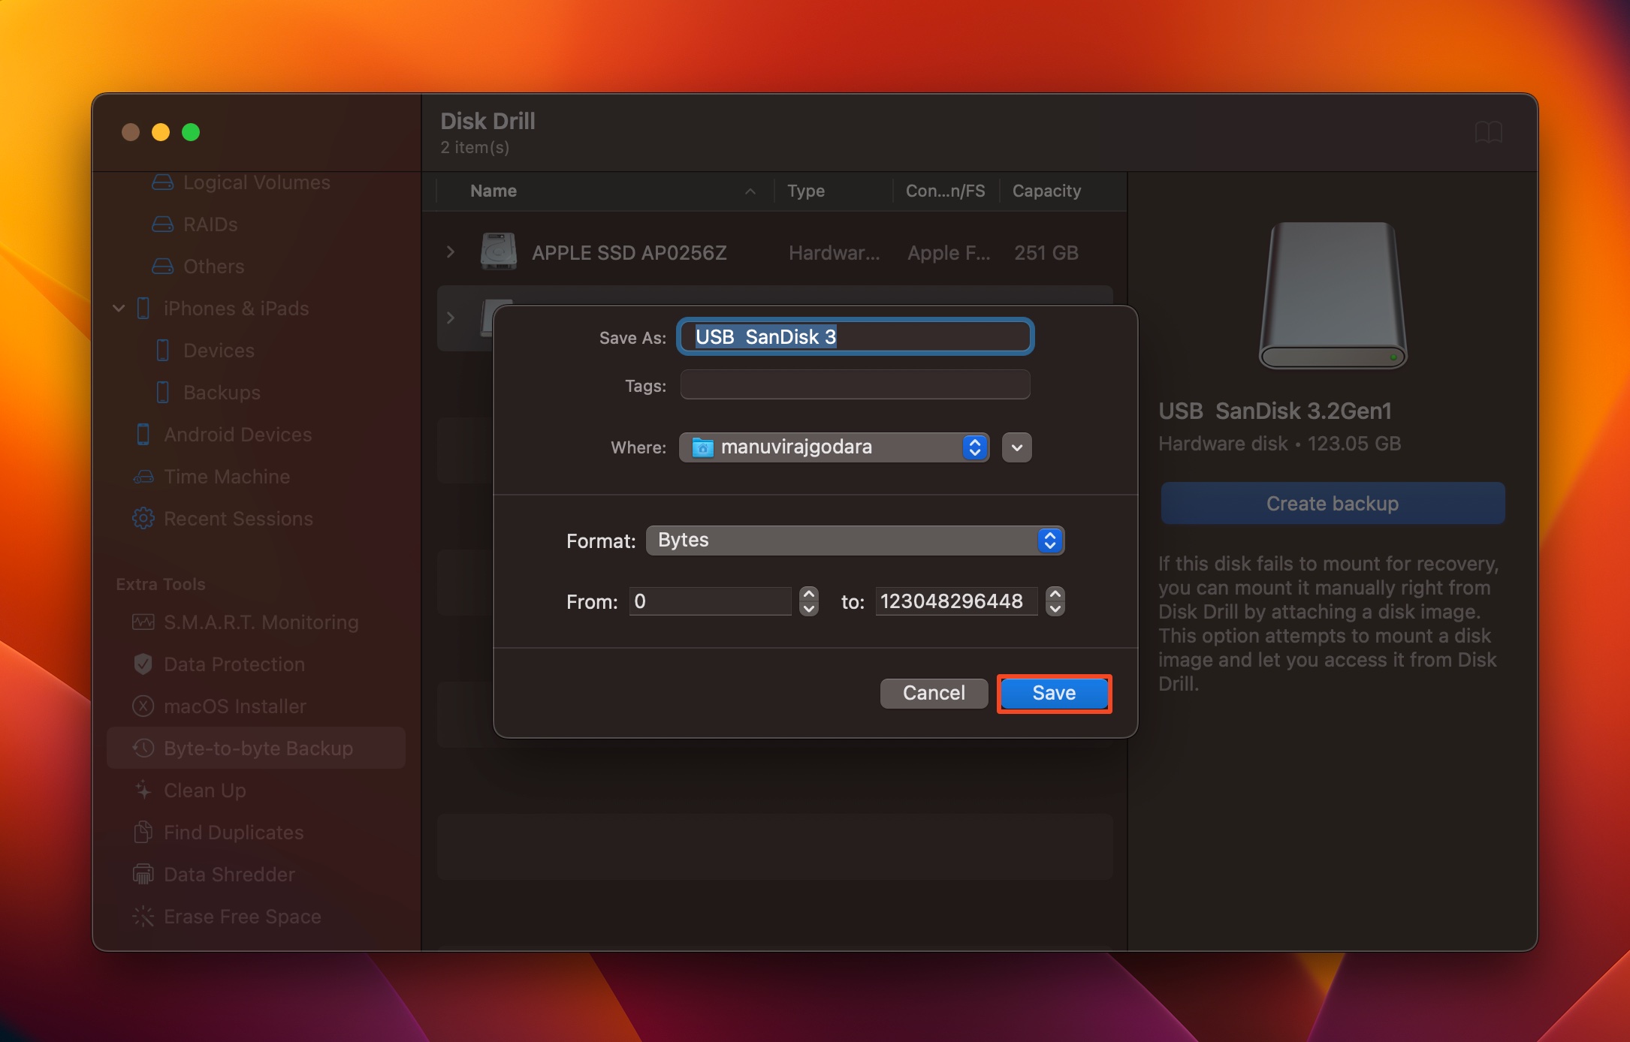Click the disclosure chevron next to Where
1630x1042 pixels.
coord(1016,446)
